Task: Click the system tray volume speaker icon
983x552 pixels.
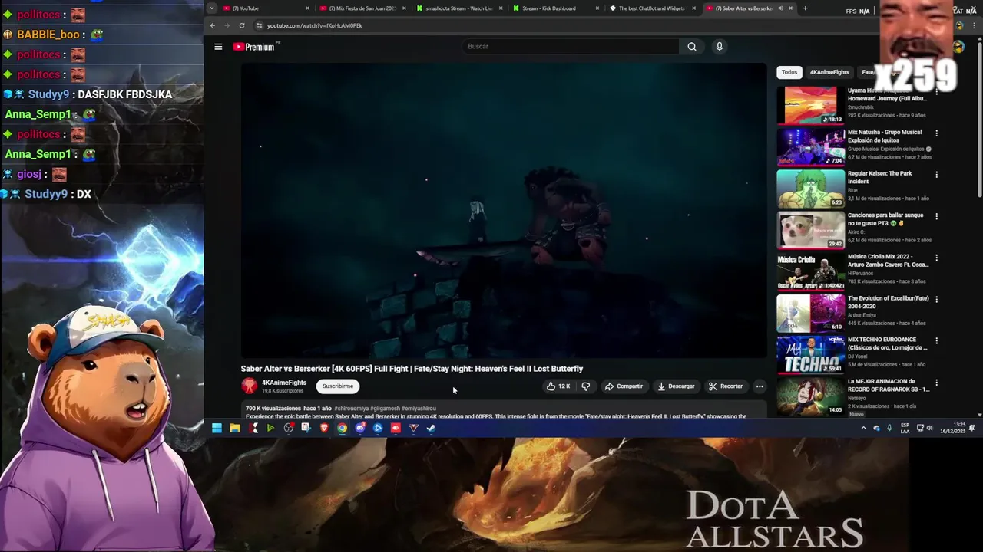Action: 929,428
